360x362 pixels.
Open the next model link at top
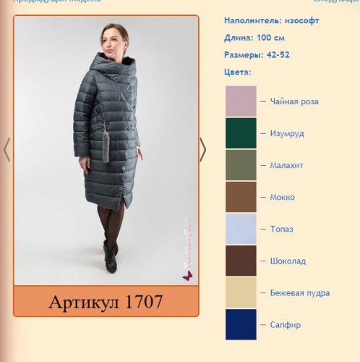coord(337,1)
